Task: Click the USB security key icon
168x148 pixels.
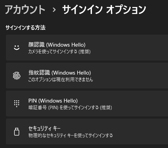Action: tap(17, 132)
